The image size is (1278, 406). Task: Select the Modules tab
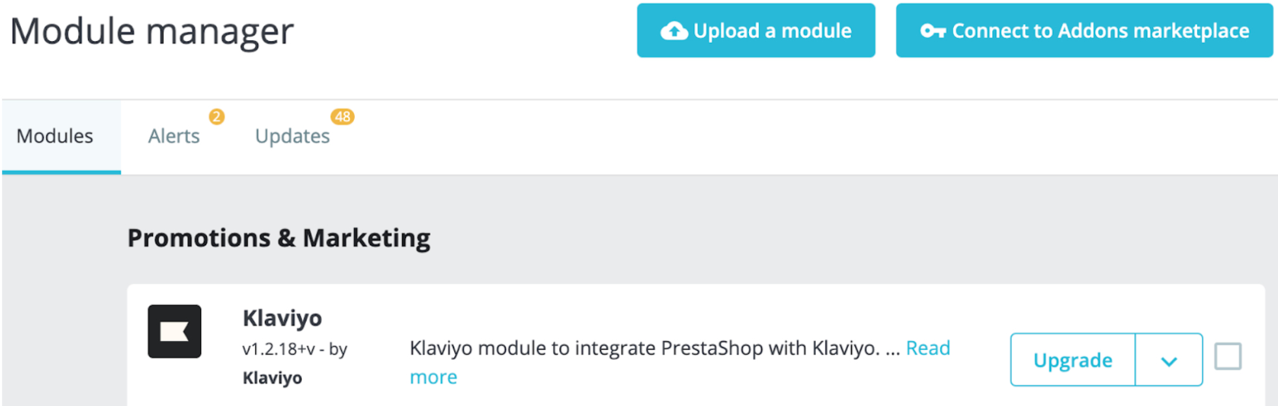tap(55, 136)
